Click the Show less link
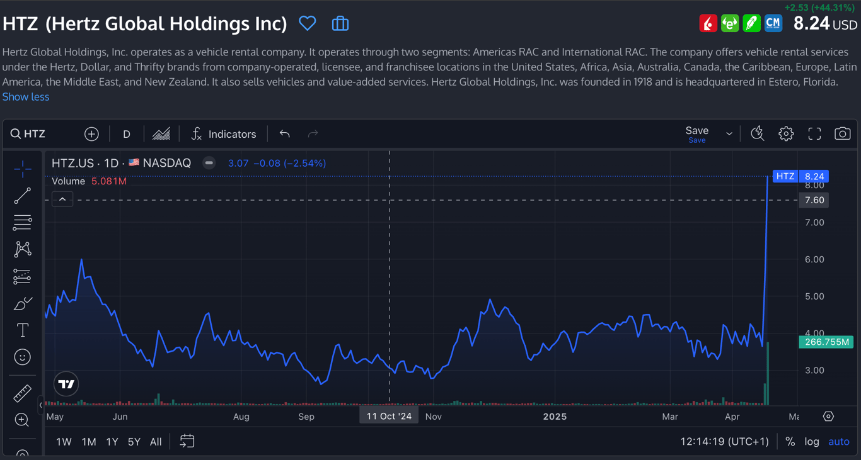 coord(26,97)
